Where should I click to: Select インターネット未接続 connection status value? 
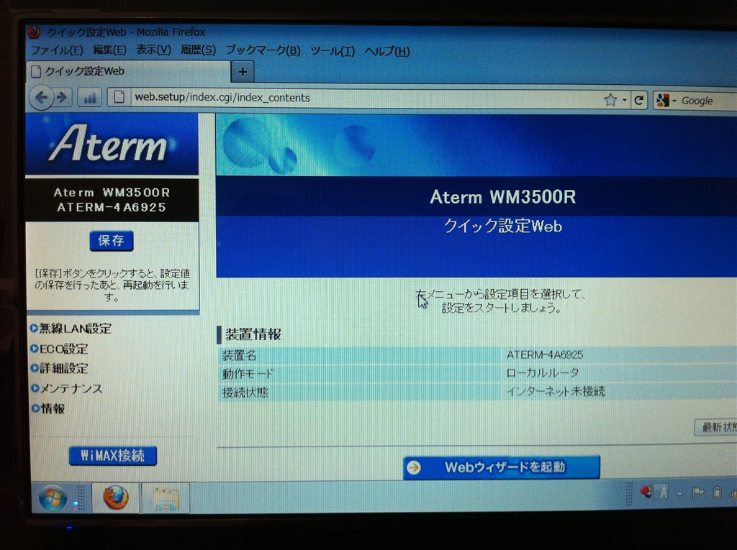[555, 391]
